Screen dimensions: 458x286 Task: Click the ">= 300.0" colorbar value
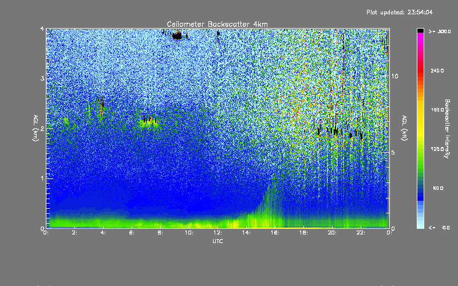440,31
